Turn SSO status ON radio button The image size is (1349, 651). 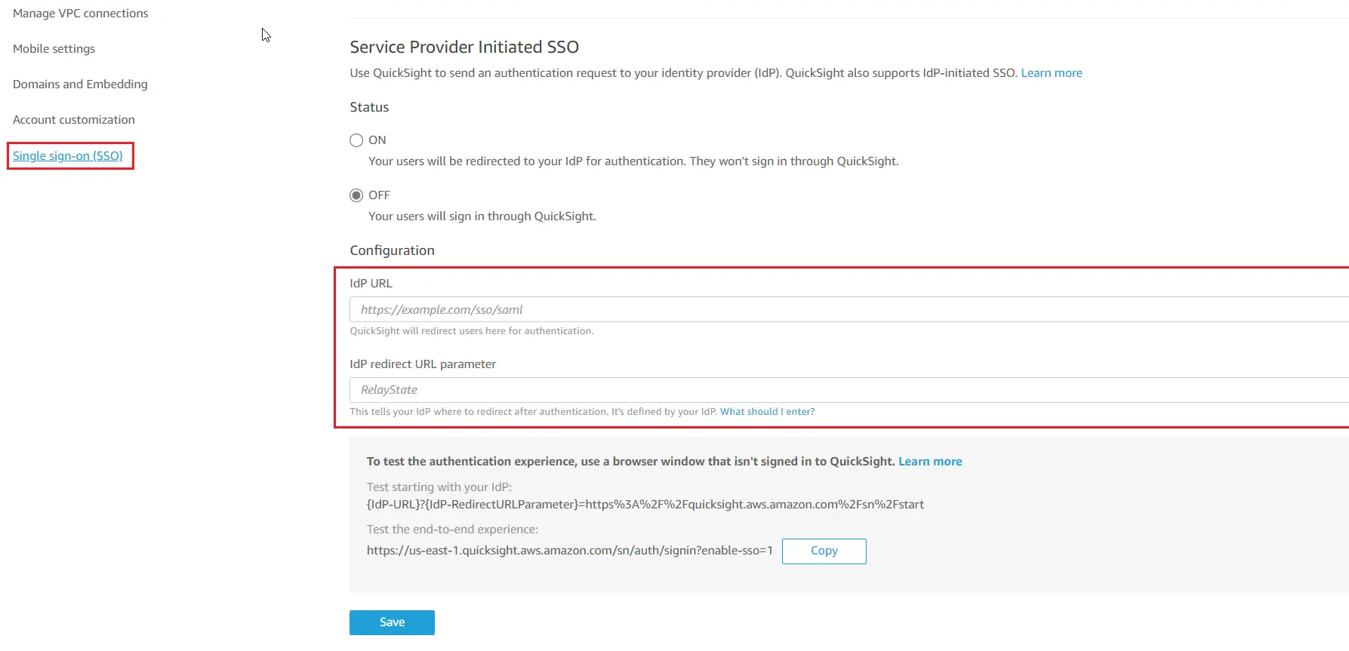356,140
